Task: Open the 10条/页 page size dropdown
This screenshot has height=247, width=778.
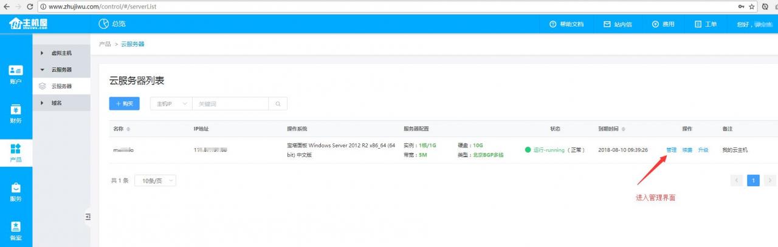Action: [155, 181]
